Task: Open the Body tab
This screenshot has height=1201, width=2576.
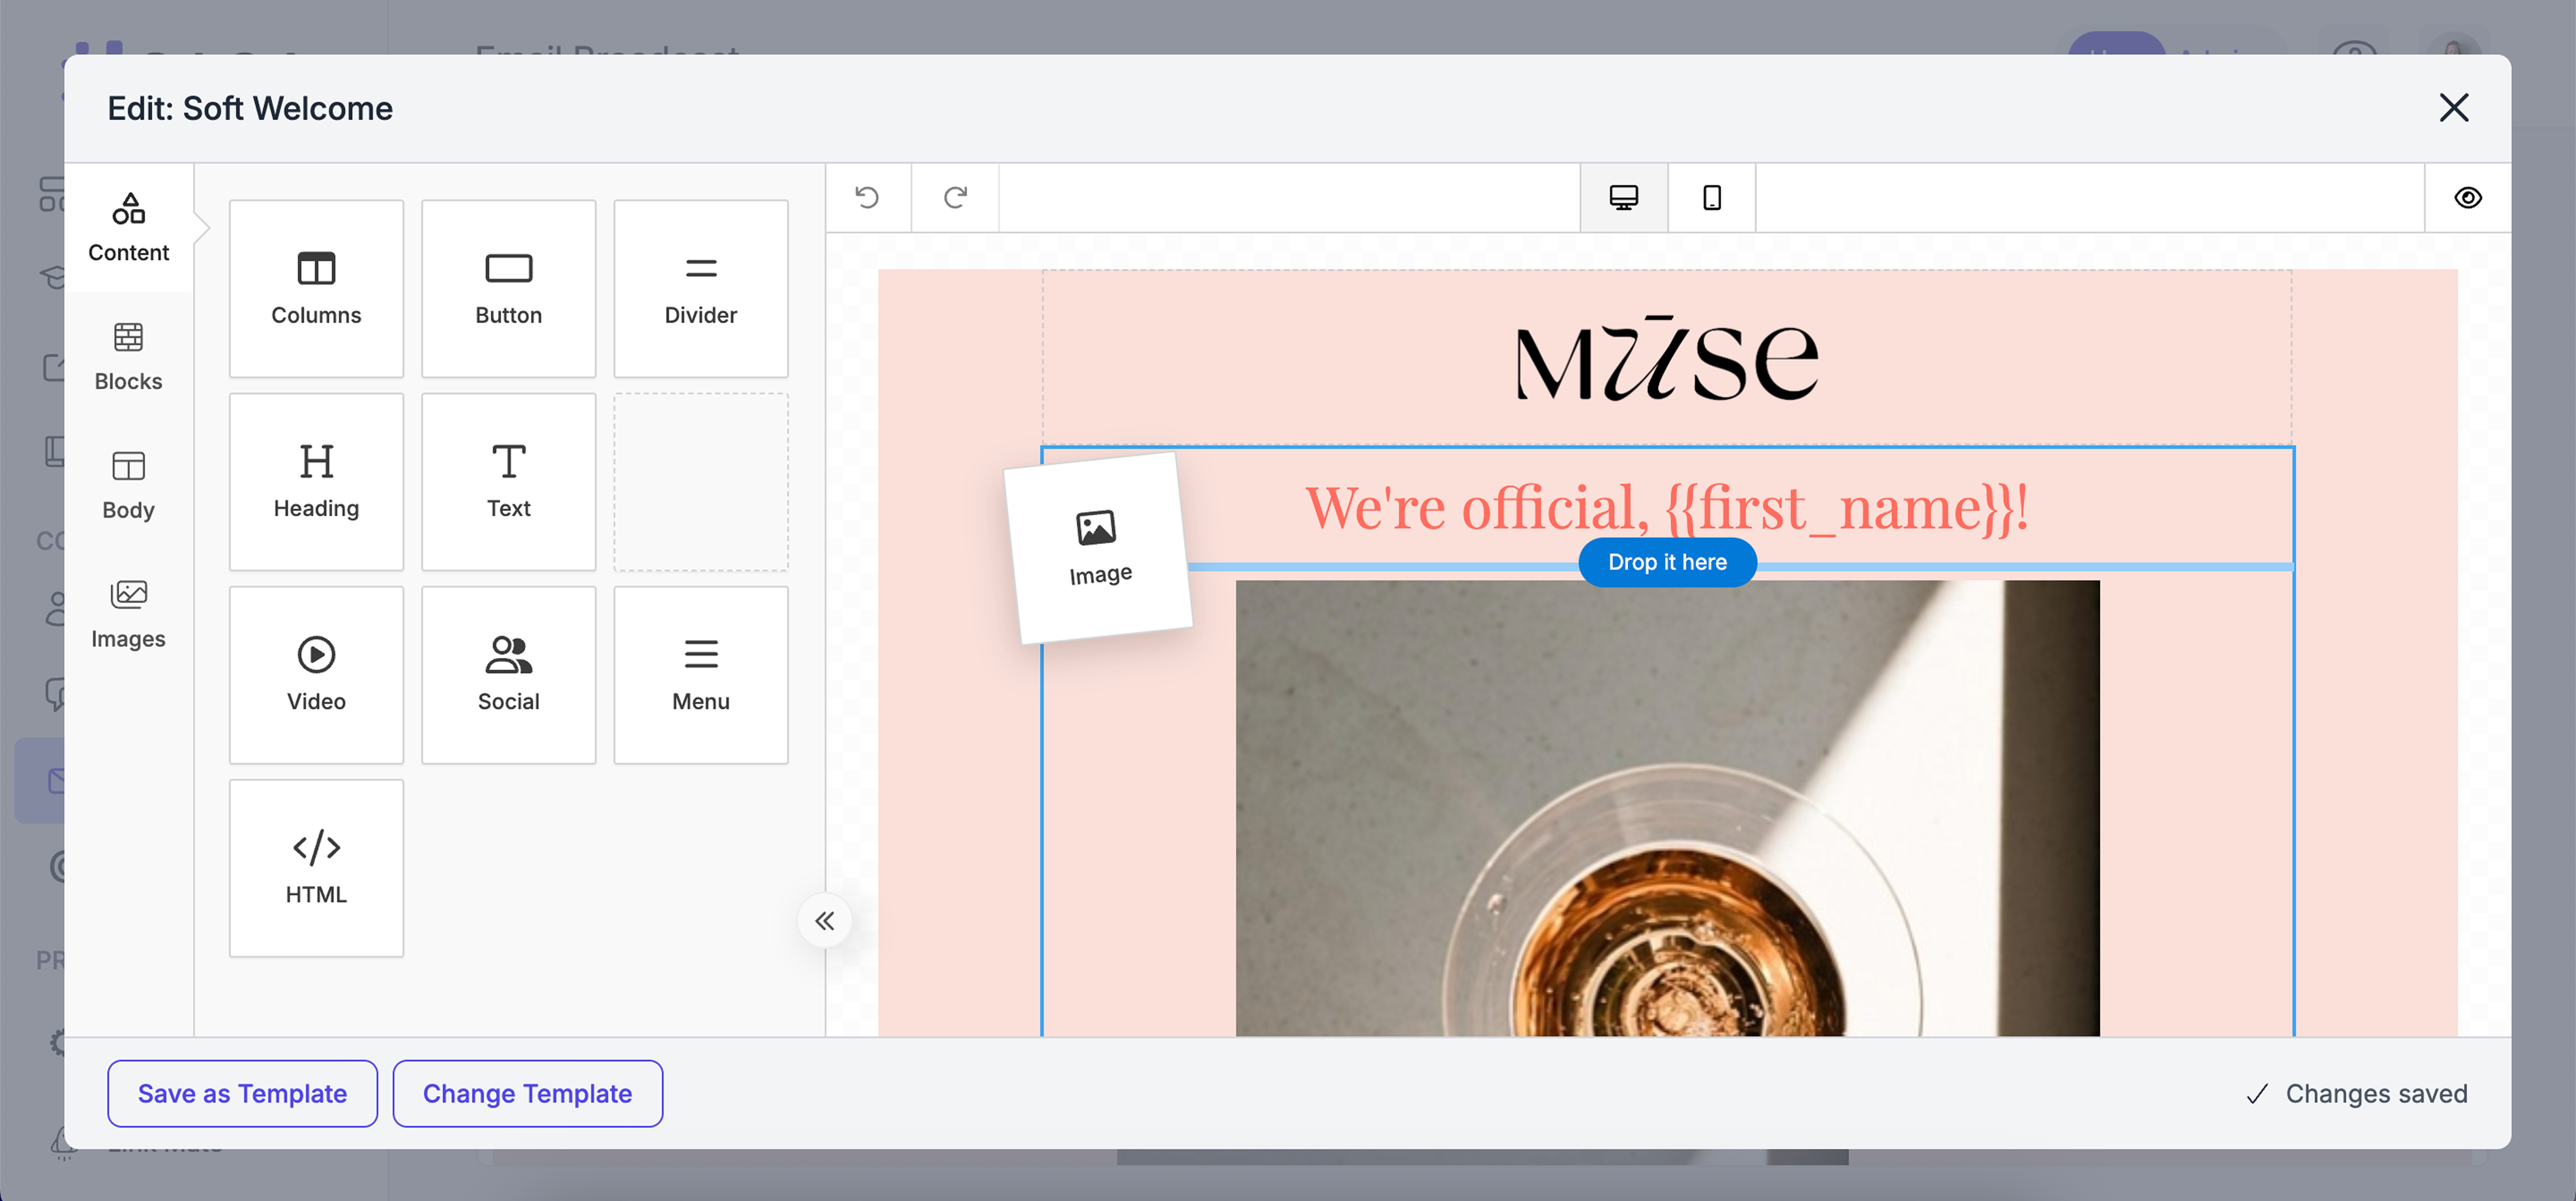Action: [128, 486]
